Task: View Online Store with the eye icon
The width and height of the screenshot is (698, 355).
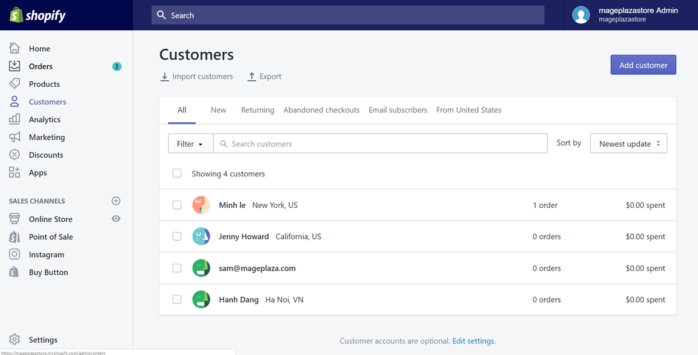Action: click(x=116, y=219)
